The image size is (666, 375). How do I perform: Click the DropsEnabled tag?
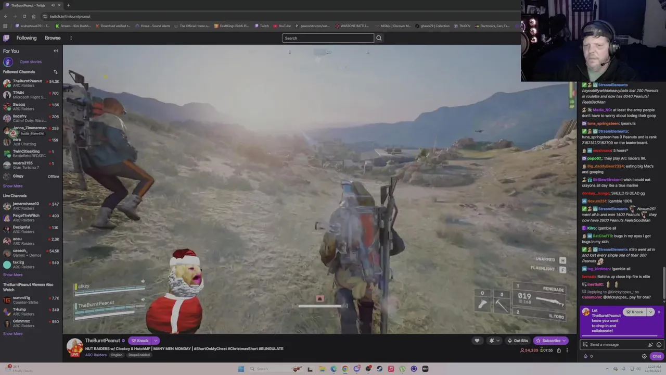(139, 355)
